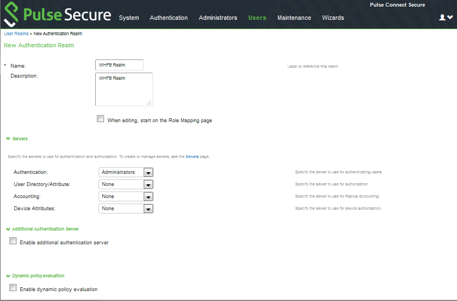This screenshot has width=457, height=301.
Task: Open the Authentication server dropdown
Action: coord(126,172)
